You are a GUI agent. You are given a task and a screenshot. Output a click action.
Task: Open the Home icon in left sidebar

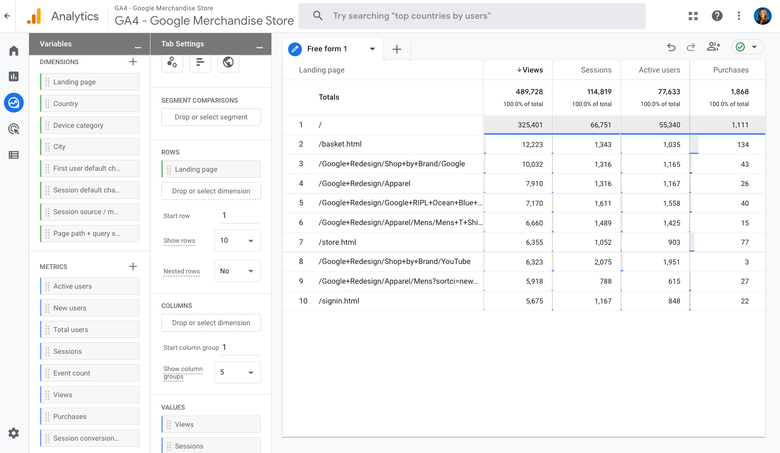click(x=14, y=51)
